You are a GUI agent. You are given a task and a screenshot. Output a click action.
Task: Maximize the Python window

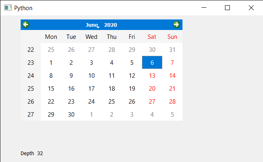click(x=227, y=8)
